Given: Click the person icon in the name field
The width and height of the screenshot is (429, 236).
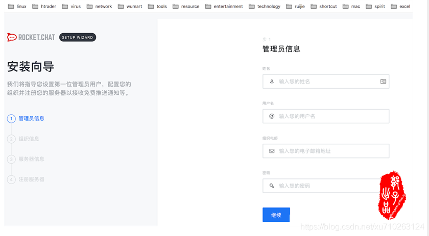Looking at the screenshot, I should coord(272,82).
